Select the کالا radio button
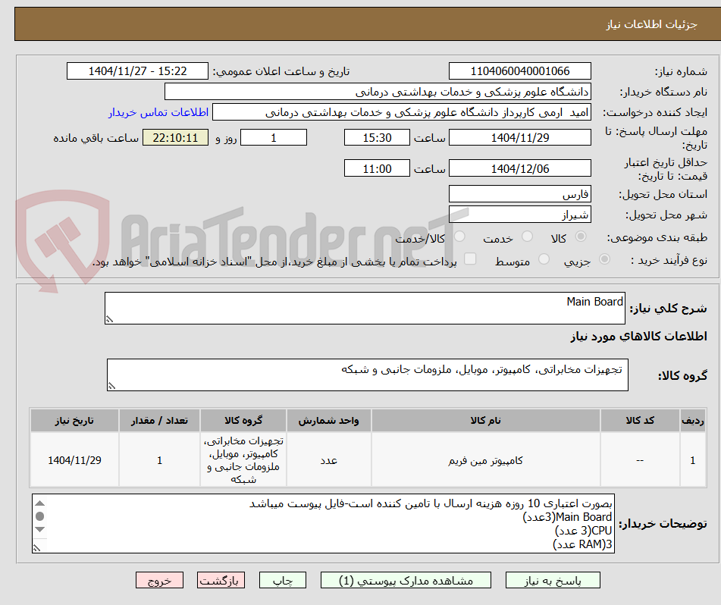Screen dimensions: 721x605 click(x=581, y=237)
